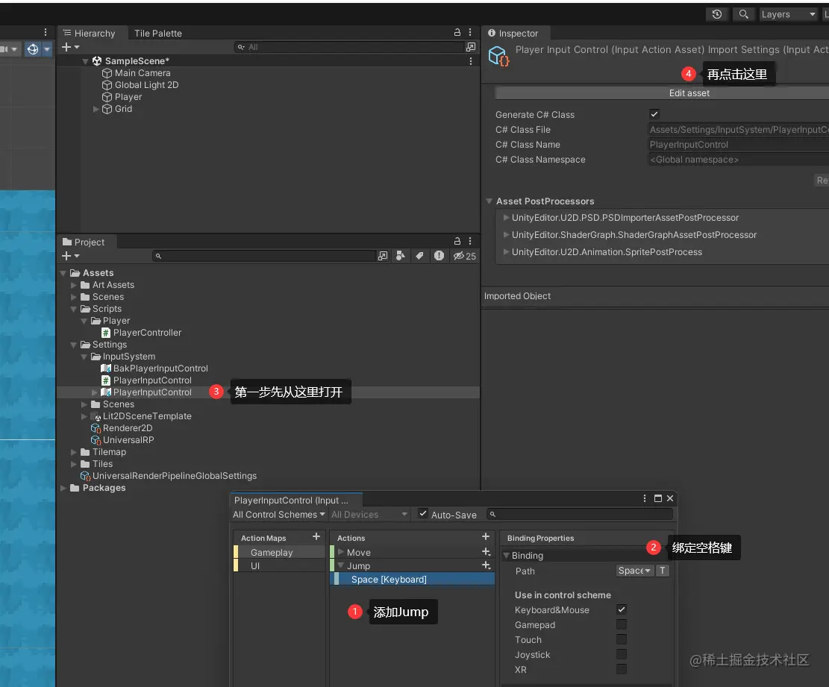
Task: Click the Project create plus button
Action: (x=70, y=256)
